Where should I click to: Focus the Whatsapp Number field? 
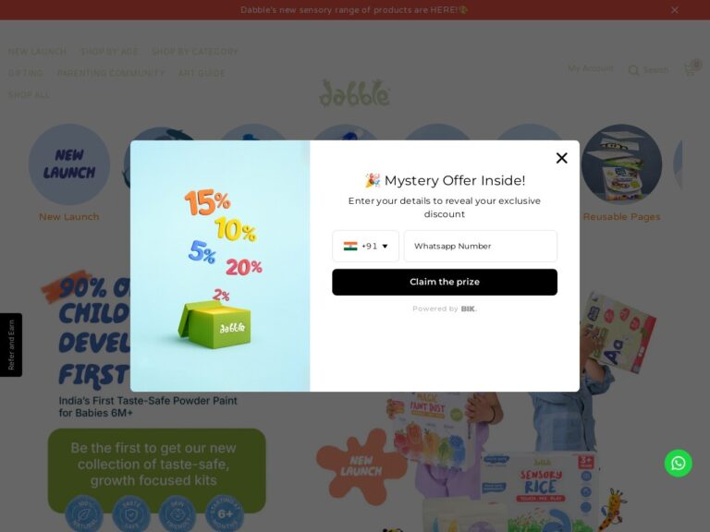pos(481,246)
